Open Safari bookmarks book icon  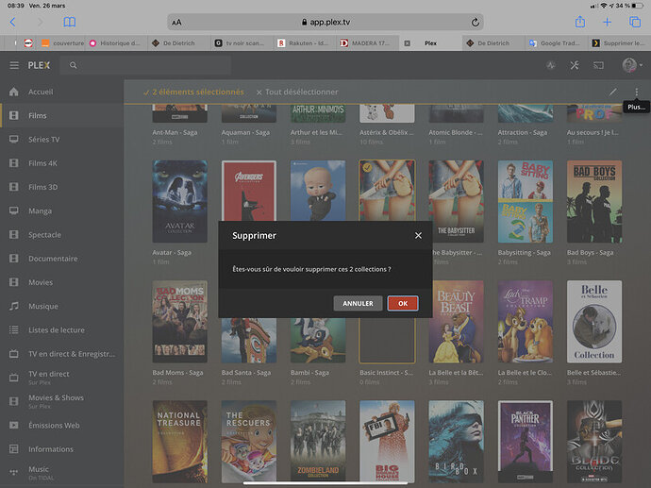click(x=69, y=22)
